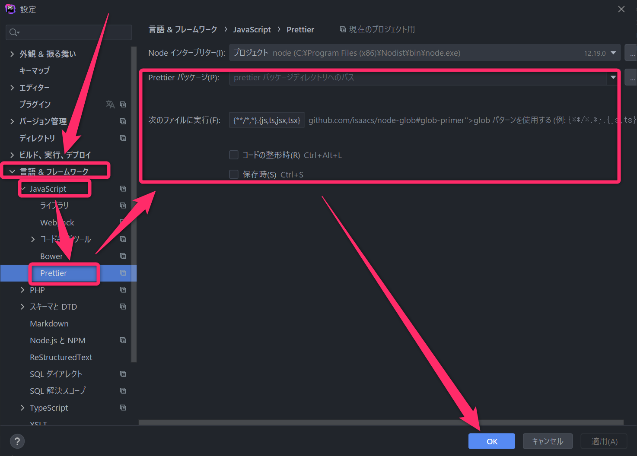Select SQL 解決スコープ settings

58,391
